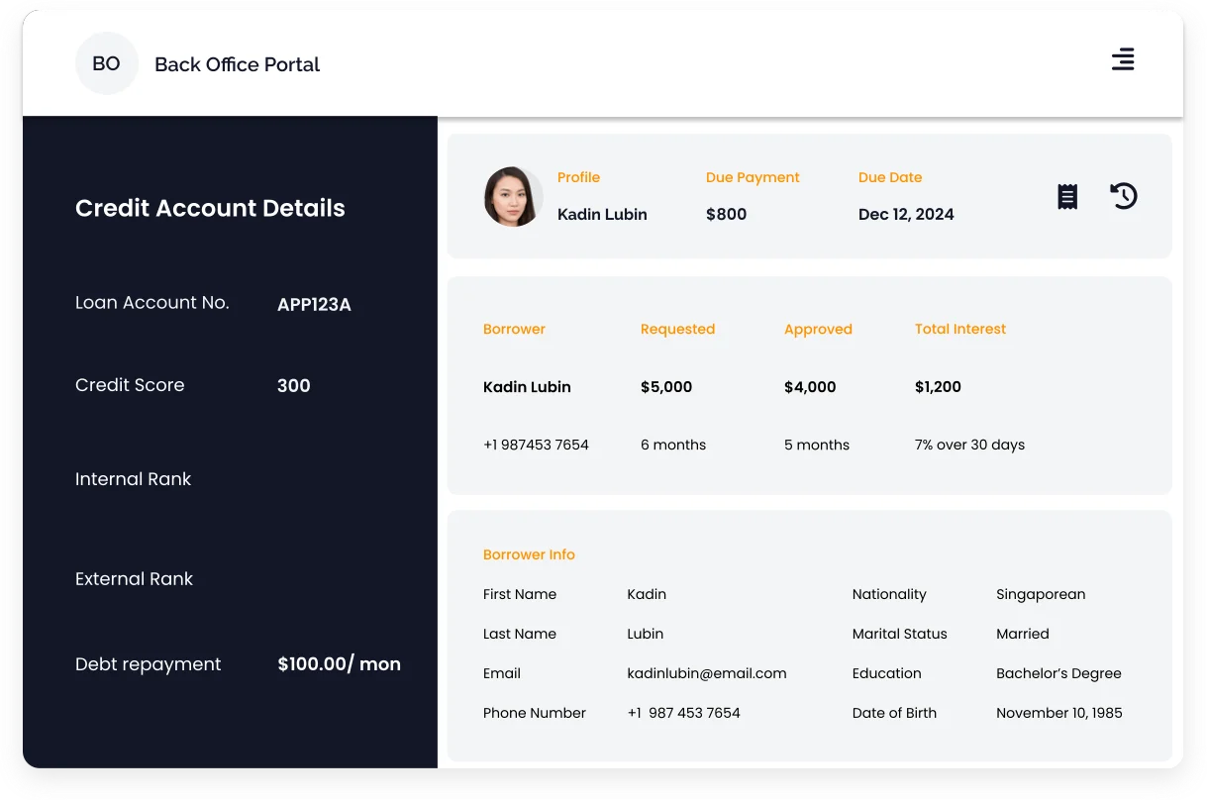
Task: Select the last name value Lubin
Action: (x=646, y=634)
